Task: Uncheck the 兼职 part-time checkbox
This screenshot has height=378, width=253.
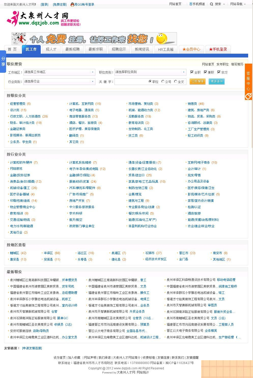Action: pyautogui.click(x=205, y=72)
